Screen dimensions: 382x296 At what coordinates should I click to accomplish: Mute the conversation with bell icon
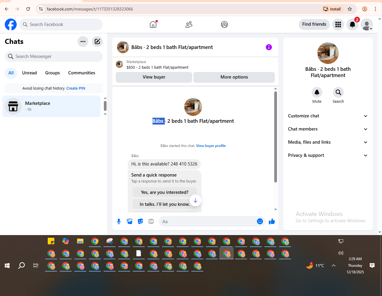(x=317, y=92)
